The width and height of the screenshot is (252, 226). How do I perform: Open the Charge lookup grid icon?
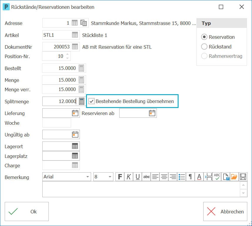(x=75, y=165)
